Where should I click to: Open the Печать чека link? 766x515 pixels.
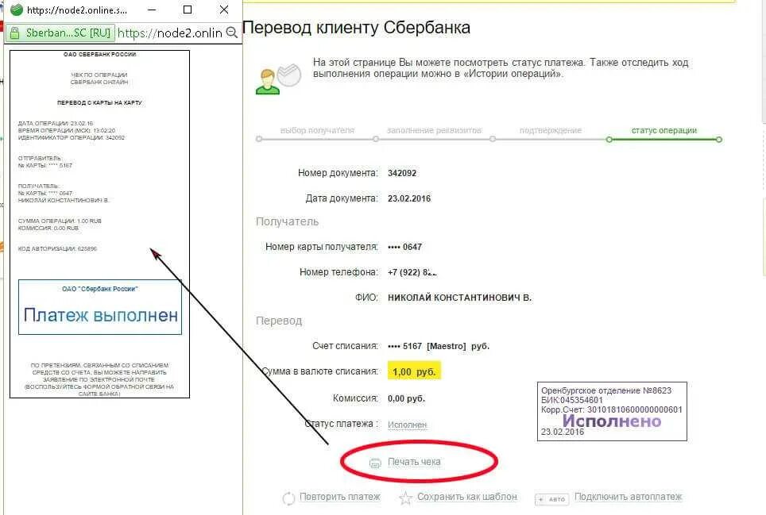[x=414, y=461]
